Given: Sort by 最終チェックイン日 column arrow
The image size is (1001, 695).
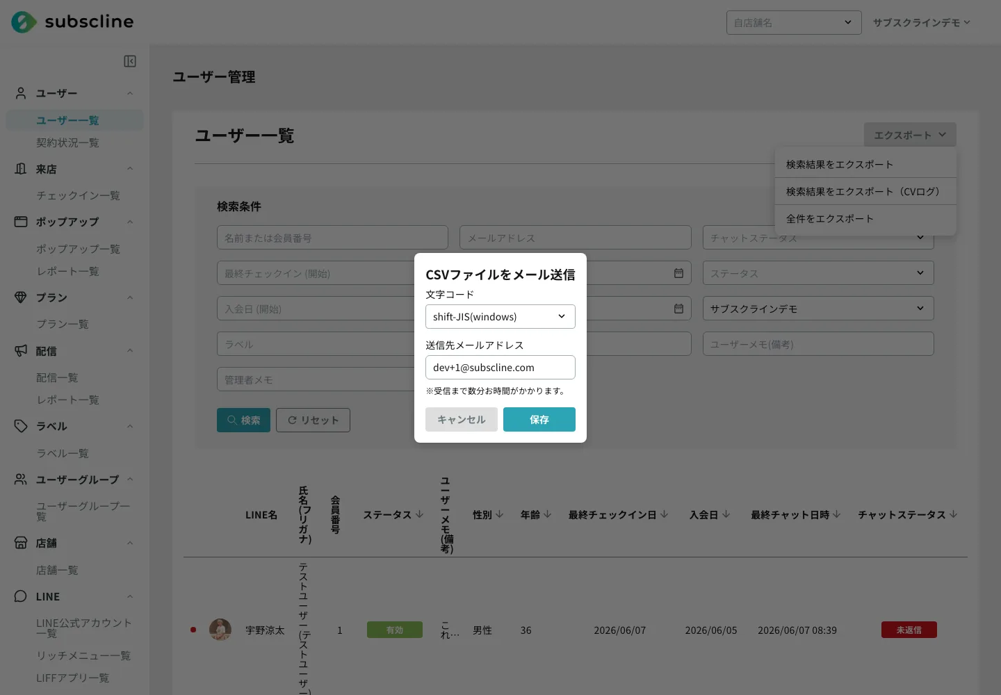Looking at the screenshot, I should tap(665, 514).
